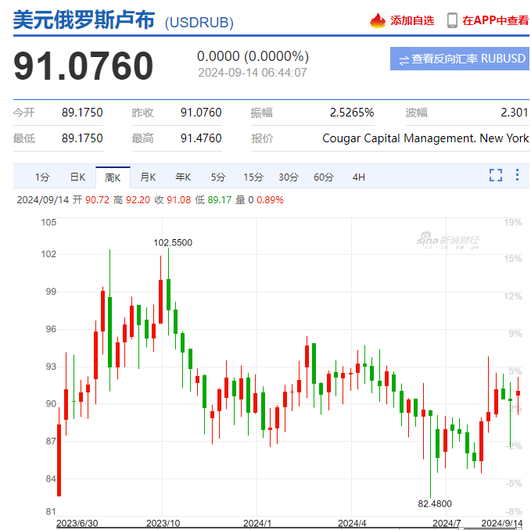Select the 15分 interval tab
This screenshot has height=530, width=531.
point(253,177)
